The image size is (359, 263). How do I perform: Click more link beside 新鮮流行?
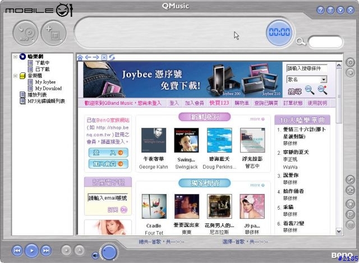coord(257,119)
